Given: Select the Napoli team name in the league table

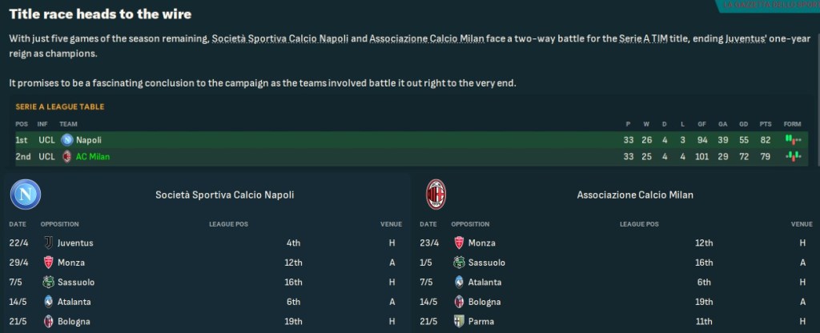Looking at the screenshot, I should (x=88, y=140).
